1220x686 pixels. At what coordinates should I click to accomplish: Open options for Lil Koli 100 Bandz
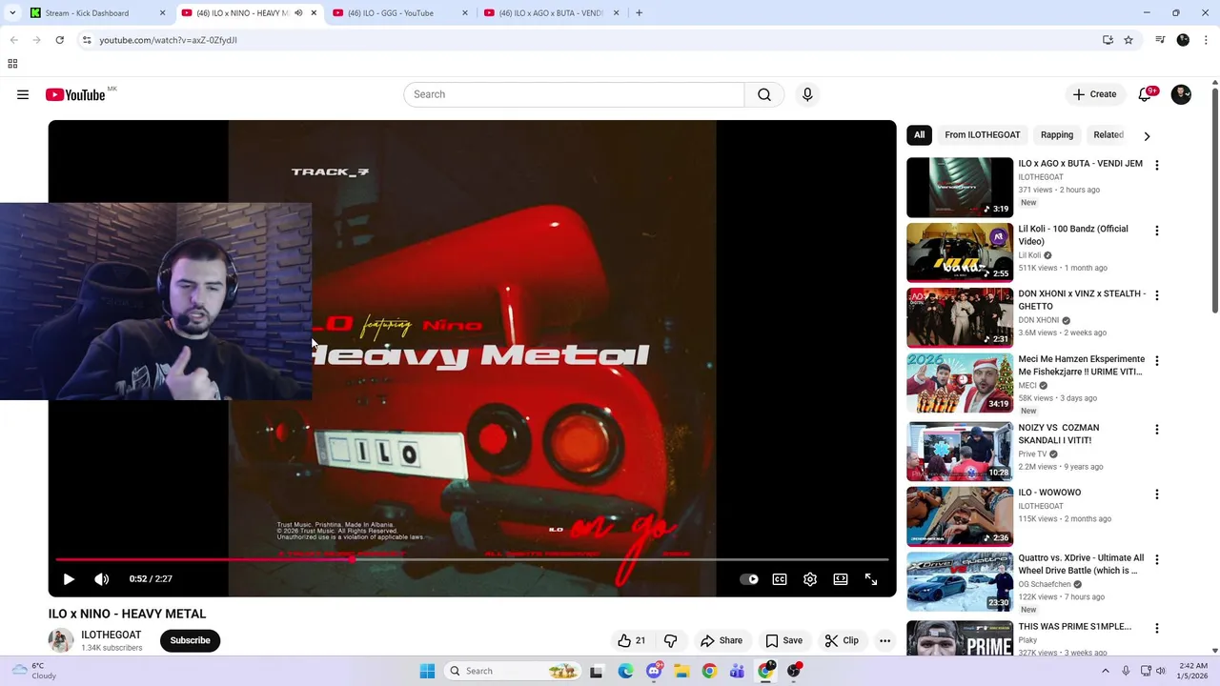pyautogui.click(x=1157, y=231)
